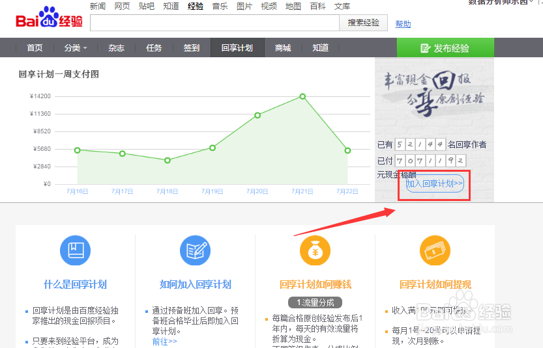Click the 1流量分成 pill label

315,302
